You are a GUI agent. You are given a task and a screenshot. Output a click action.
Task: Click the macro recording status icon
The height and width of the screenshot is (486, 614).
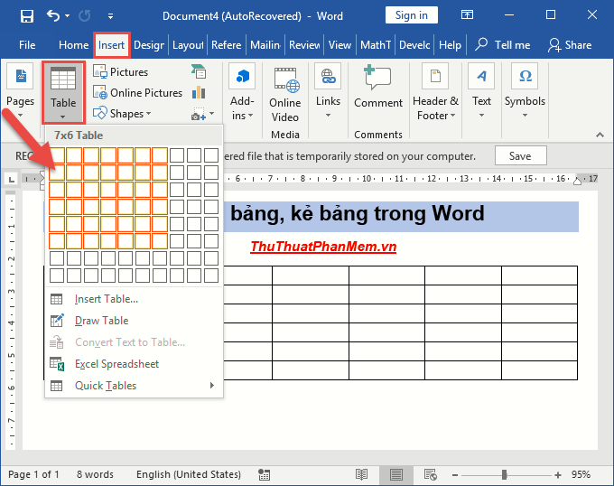(265, 474)
